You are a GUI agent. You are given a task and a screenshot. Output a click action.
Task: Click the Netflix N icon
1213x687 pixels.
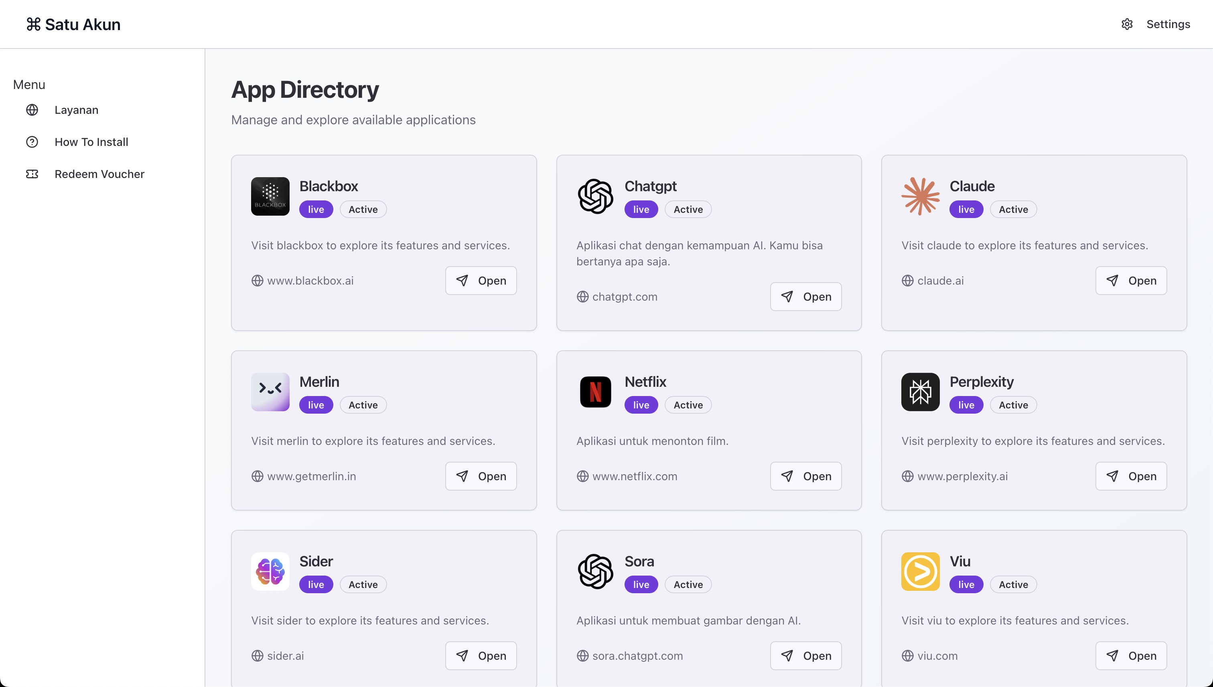[595, 392]
